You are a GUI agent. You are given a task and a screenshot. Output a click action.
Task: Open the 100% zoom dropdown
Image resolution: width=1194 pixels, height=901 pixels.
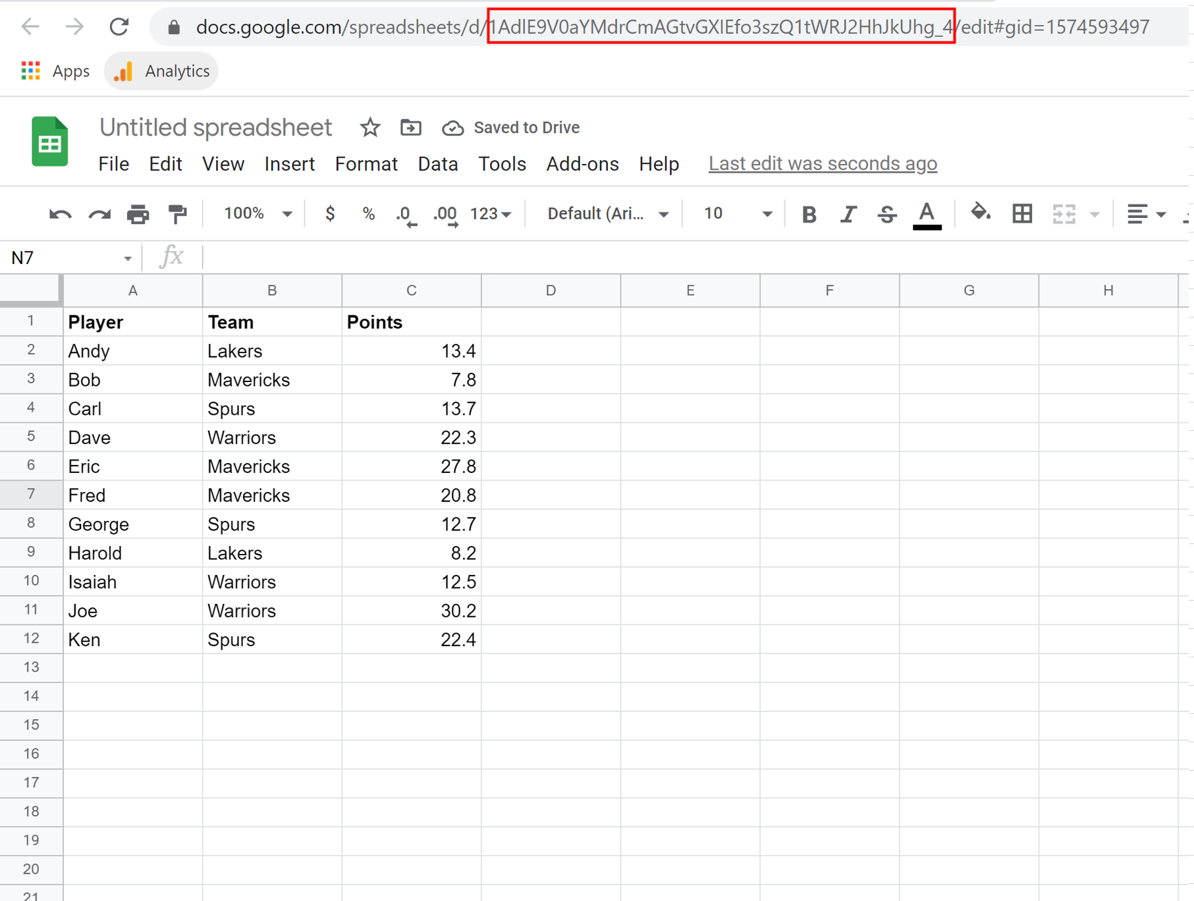pos(257,213)
